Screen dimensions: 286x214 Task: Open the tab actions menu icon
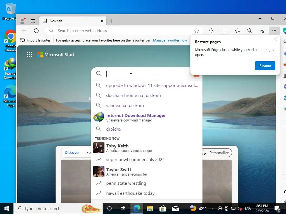(33, 21)
